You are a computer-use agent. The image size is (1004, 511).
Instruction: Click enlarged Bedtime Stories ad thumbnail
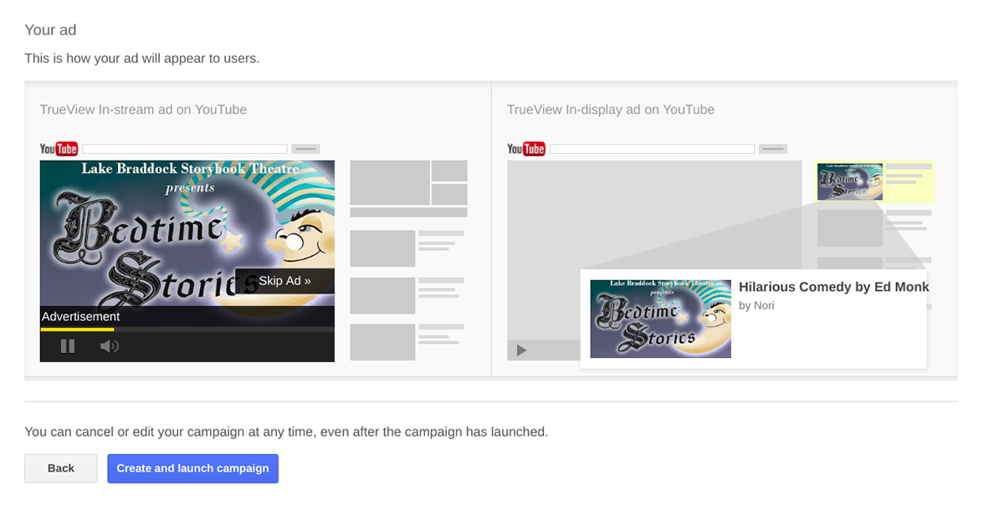tap(661, 319)
